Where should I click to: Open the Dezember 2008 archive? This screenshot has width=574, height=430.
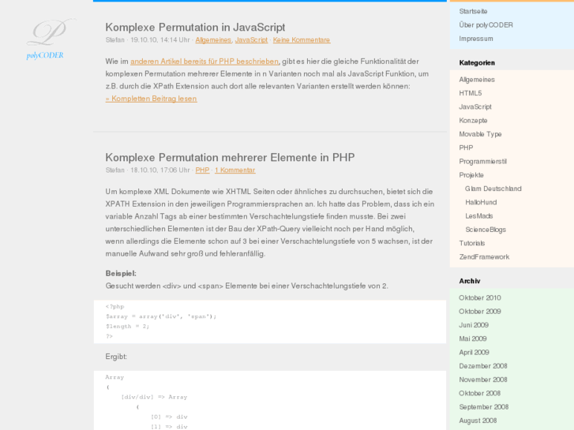(x=483, y=366)
